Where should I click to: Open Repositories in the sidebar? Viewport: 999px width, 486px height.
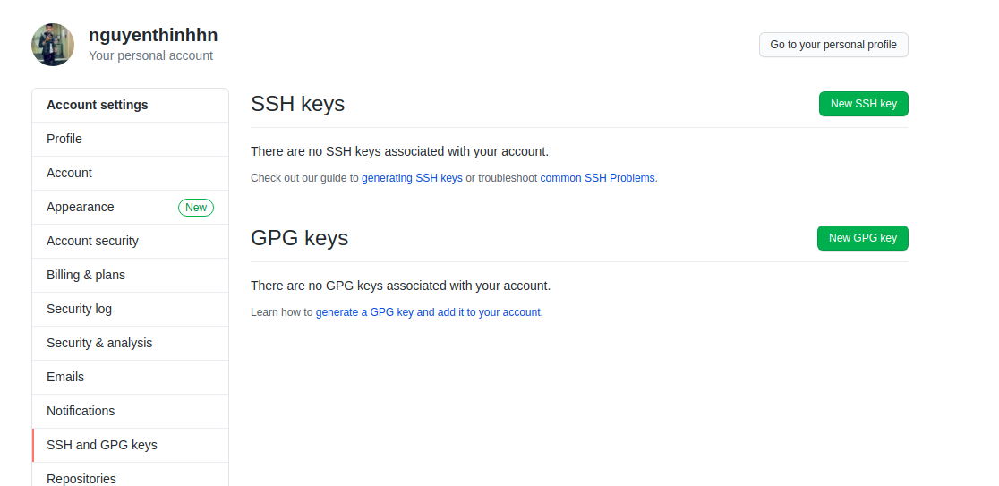point(81,478)
